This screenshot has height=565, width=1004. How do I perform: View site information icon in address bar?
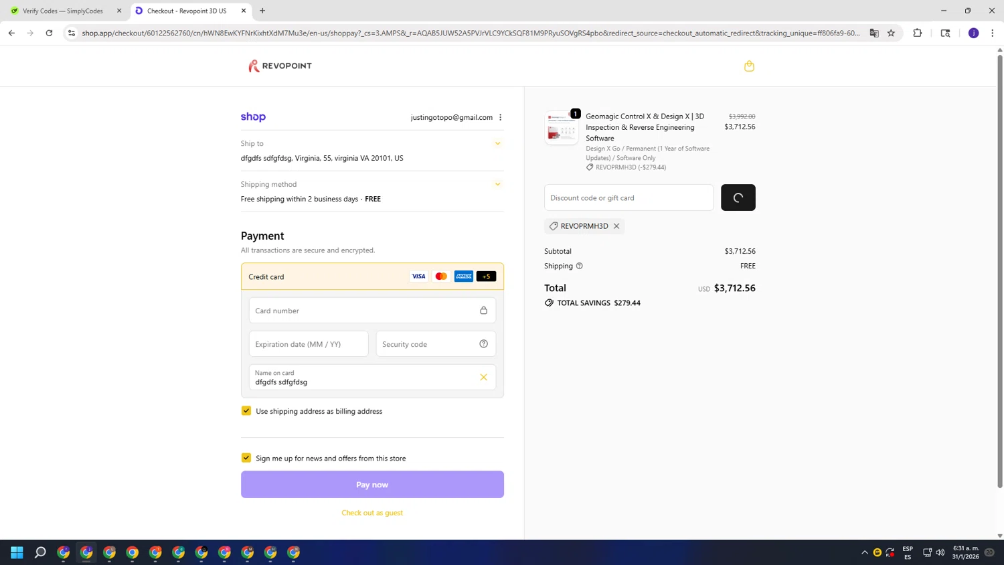click(72, 33)
